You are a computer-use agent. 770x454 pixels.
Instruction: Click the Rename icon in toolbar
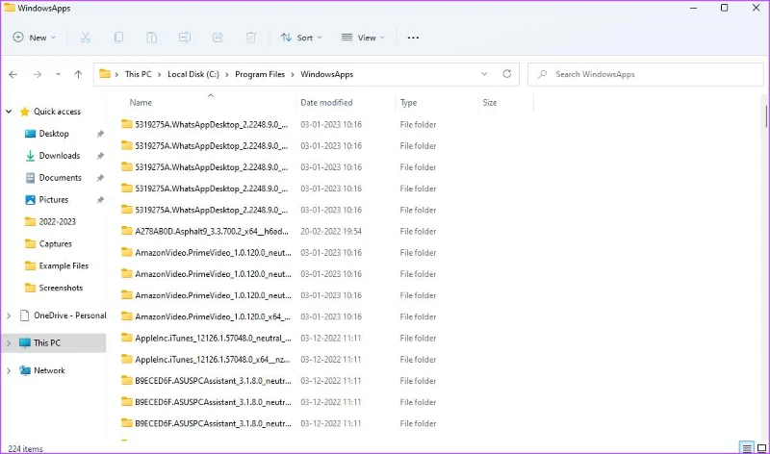pyautogui.click(x=185, y=38)
